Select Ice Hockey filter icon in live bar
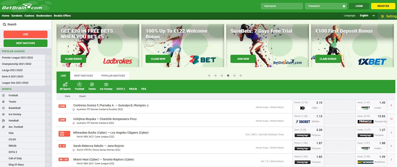Image resolution: width=397 pixels, height=167 pixels. [x=106, y=84]
